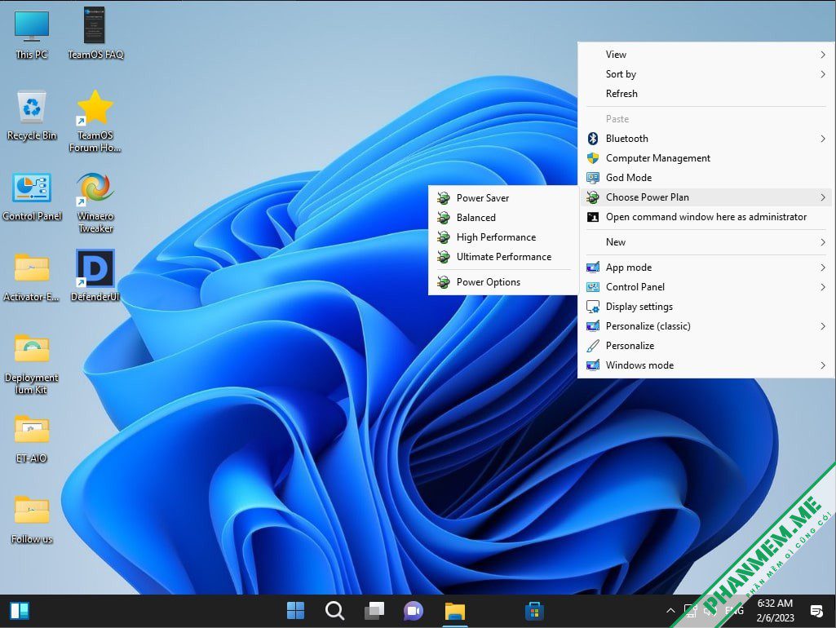Open Microsoft Store from the taskbar
The height and width of the screenshot is (628, 836).
coord(534,611)
